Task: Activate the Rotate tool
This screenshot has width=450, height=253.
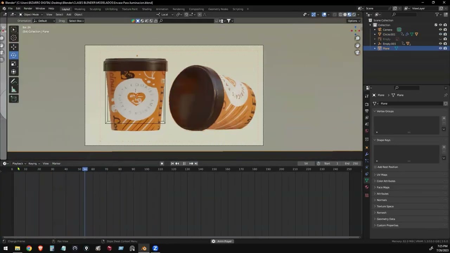Action: (14, 55)
